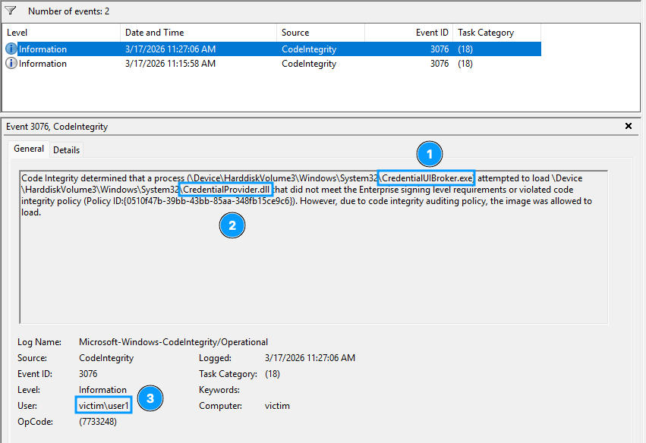Switch to the Details tab
646x443 pixels.
point(67,150)
